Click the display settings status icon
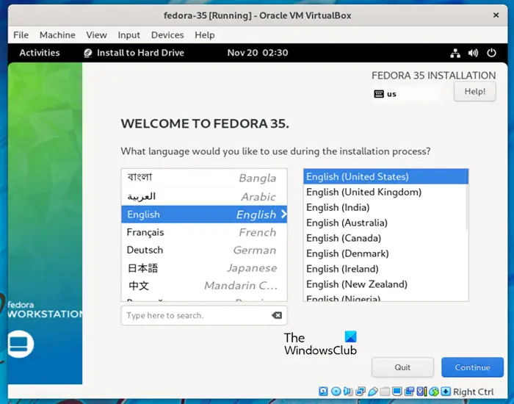The image size is (514, 404). pos(397,392)
